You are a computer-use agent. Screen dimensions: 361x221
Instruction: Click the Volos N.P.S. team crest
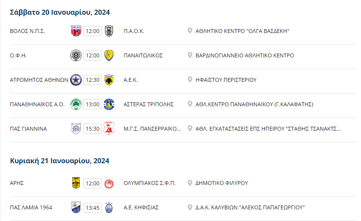click(x=76, y=31)
